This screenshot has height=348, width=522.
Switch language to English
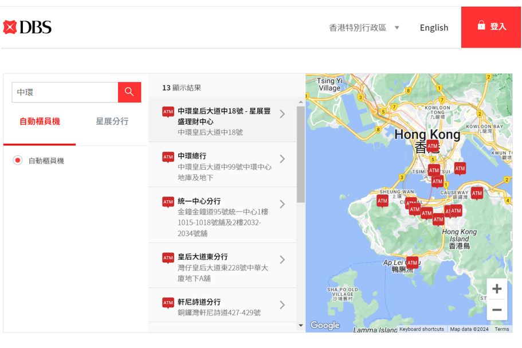434,28
